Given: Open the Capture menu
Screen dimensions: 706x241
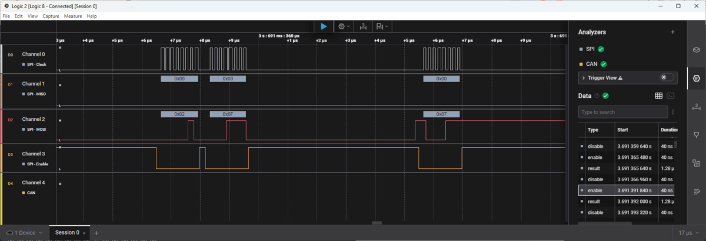Looking at the screenshot, I should coord(51,16).
